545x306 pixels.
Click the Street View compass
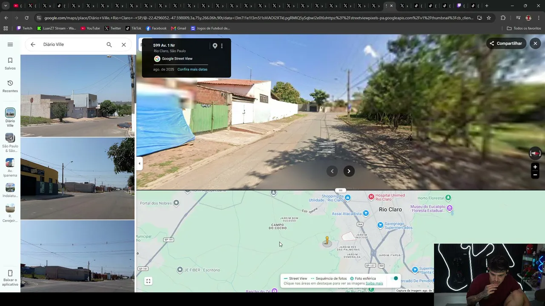(535, 153)
